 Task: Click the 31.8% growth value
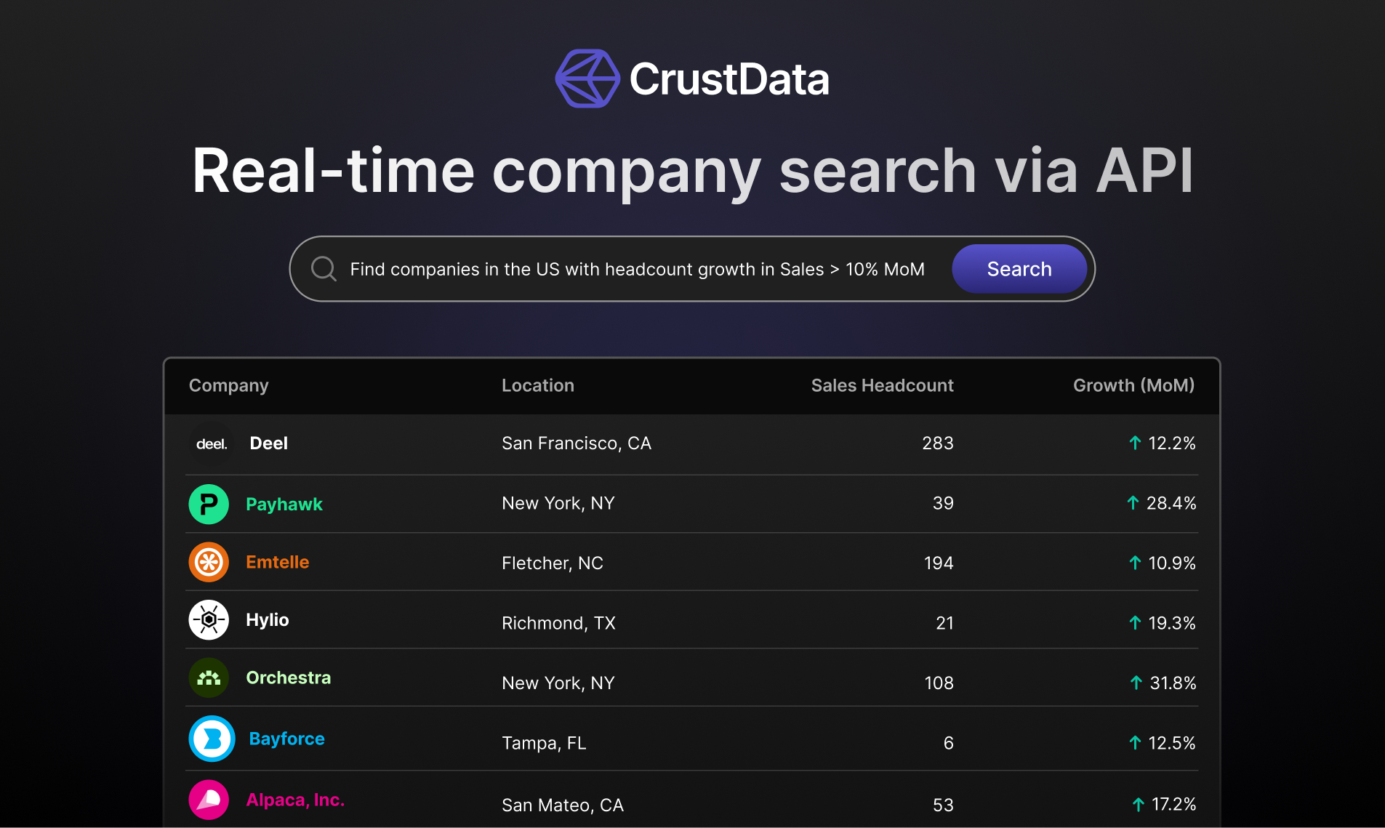[x=1173, y=683]
